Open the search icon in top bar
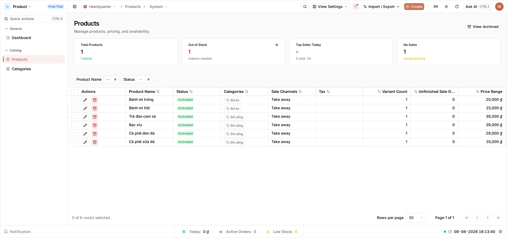The image size is (507, 238). pos(305,7)
